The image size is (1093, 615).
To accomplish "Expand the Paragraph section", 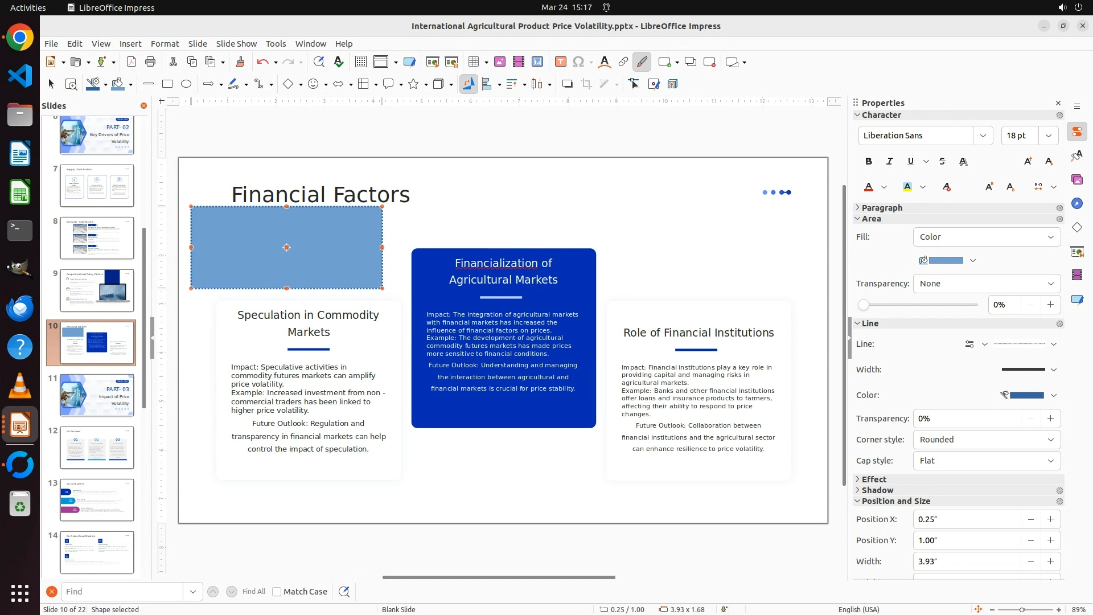I will click(x=881, y=208).
